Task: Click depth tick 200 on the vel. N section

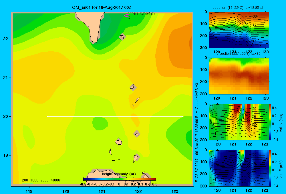Action: tap(204, 128)
